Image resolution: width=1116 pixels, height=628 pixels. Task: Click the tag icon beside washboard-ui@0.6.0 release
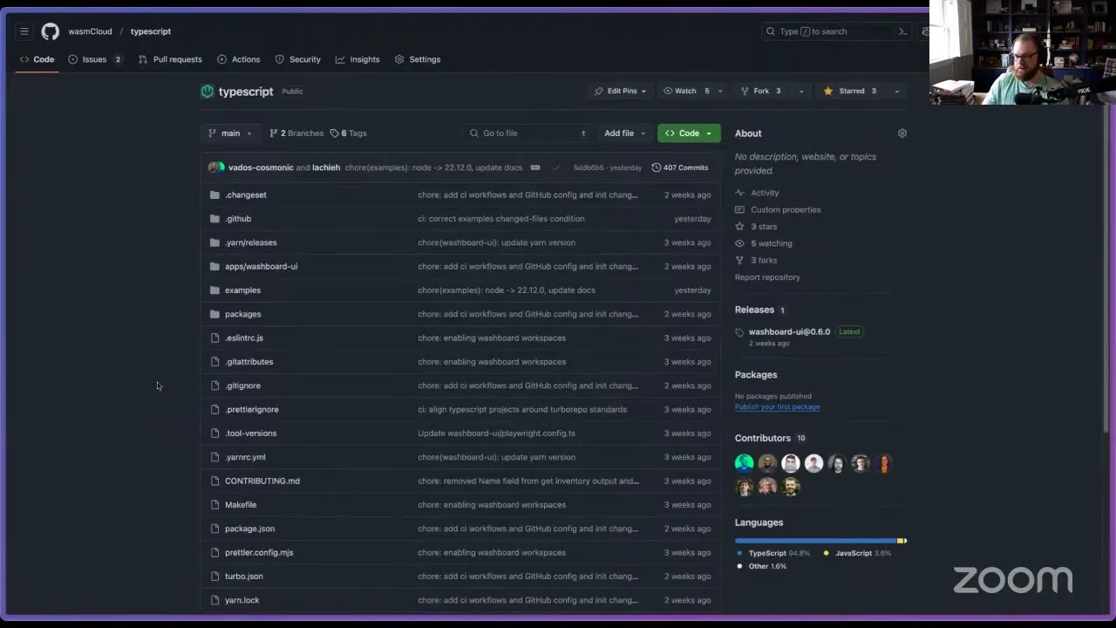tap(740, 332)
